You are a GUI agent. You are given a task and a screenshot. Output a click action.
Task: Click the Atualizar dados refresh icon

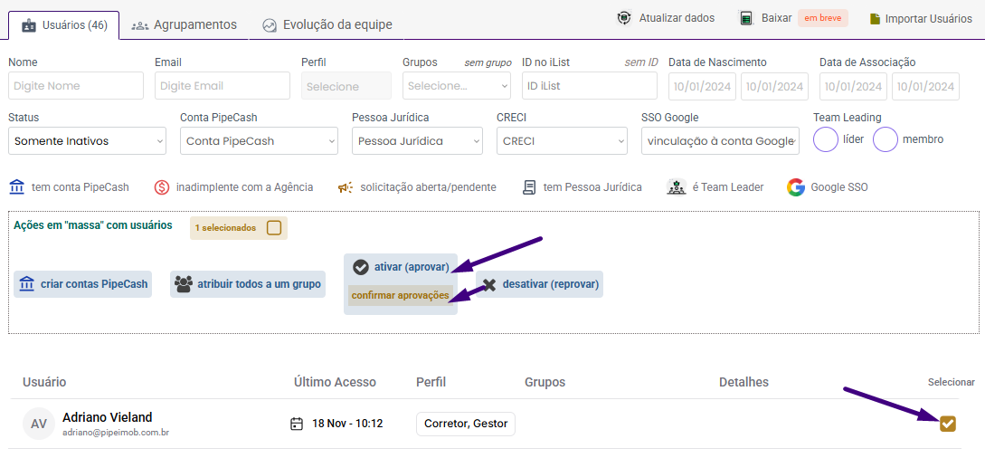(624, 18)
